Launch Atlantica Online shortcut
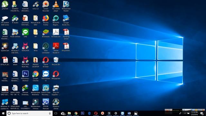 pyautogui.click(x=56, y=104)
